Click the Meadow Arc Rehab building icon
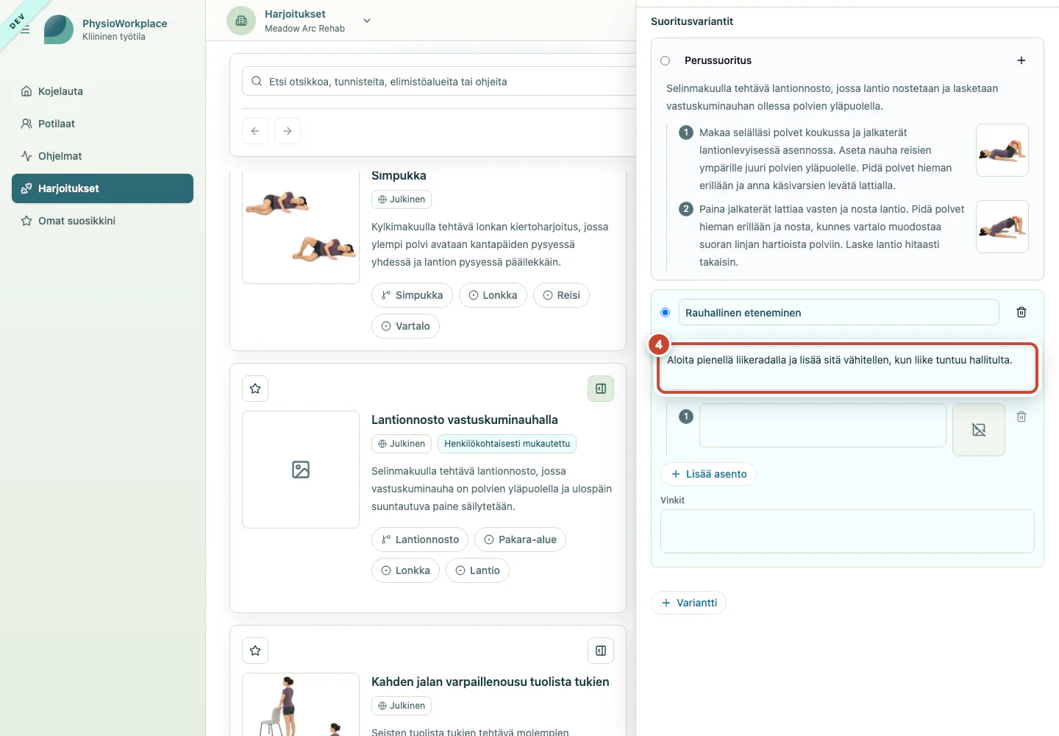The height and width of the screenshot is (736, 1059). (241, 21)
